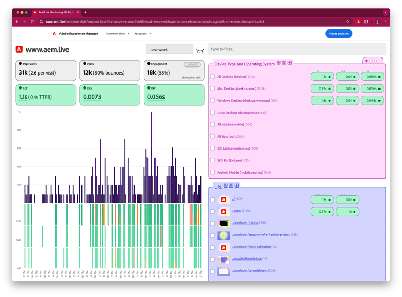Screen dimensions: 402x297
Task: Click the thumbnail for ..docs/bulk-metadata
Action: 224,259
